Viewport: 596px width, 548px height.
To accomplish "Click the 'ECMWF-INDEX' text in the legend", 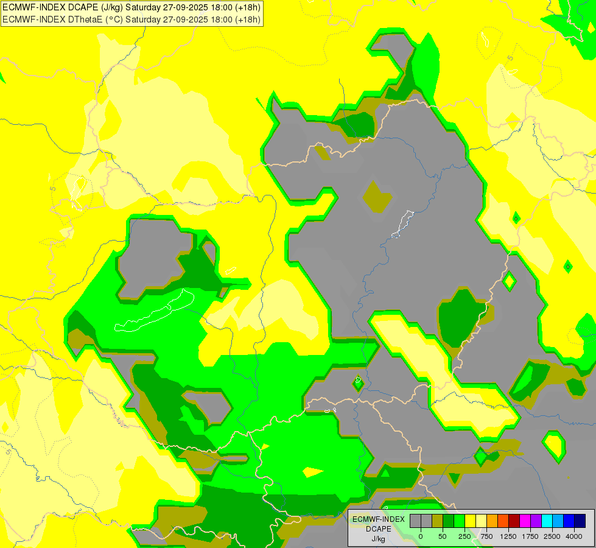I will (379, 519).
